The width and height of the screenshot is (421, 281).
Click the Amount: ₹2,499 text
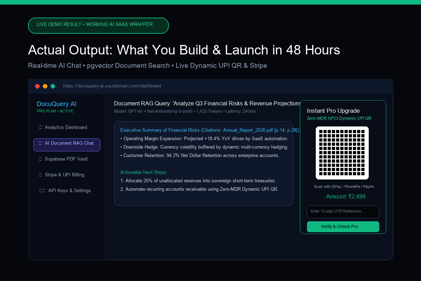pos(346,196)
